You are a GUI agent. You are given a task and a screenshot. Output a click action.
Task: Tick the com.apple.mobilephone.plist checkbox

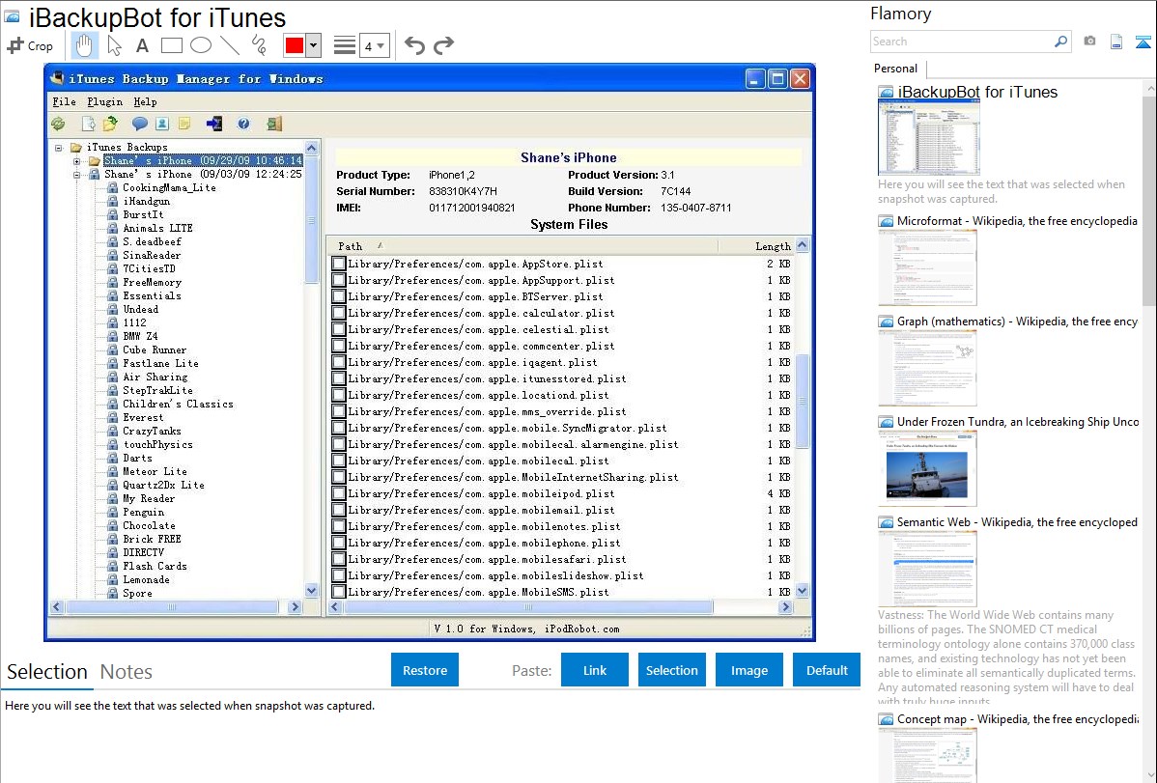coord(339,543)
